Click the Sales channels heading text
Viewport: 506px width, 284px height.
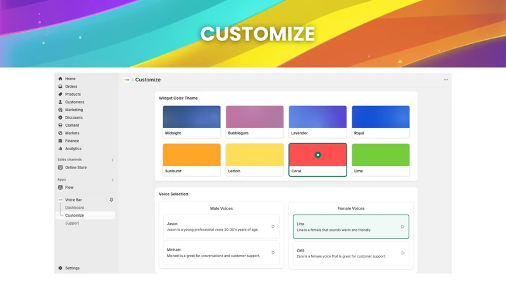70,160
